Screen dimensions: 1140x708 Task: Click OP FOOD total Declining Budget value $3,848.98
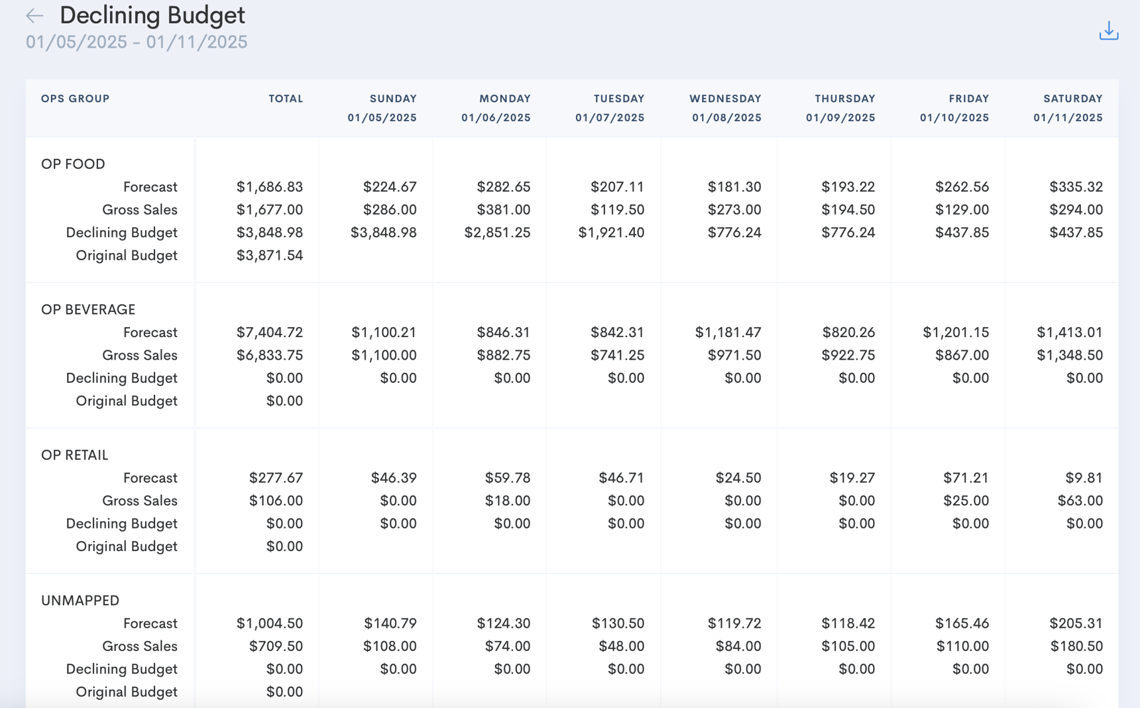click(x=270, y=232)
